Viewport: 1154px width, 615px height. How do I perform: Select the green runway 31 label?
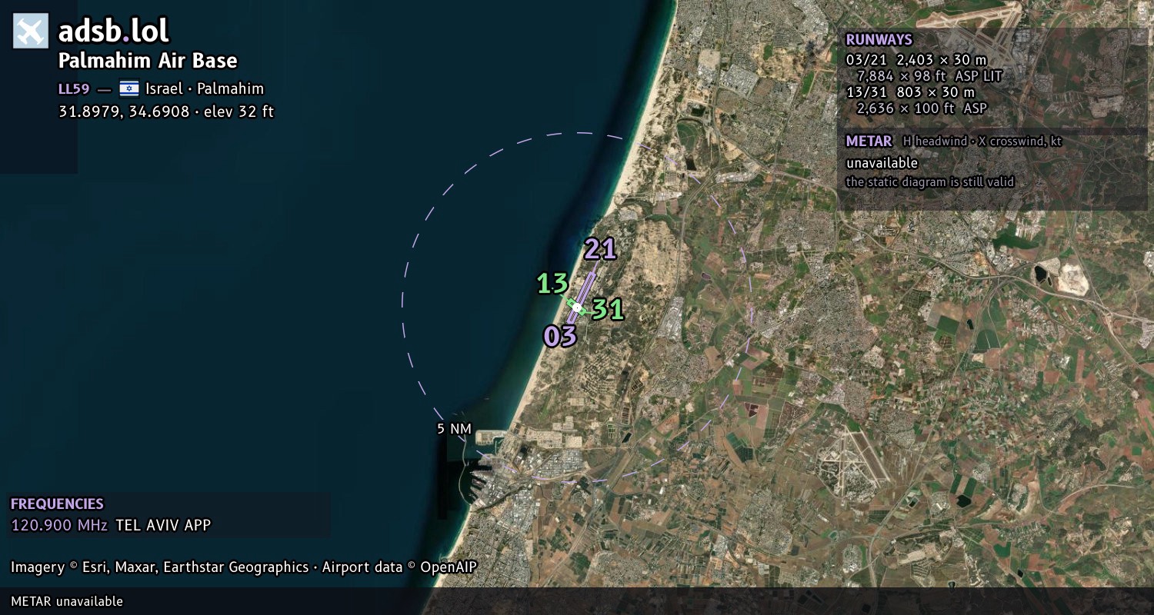pyautogui.click(x=608, y=309)
